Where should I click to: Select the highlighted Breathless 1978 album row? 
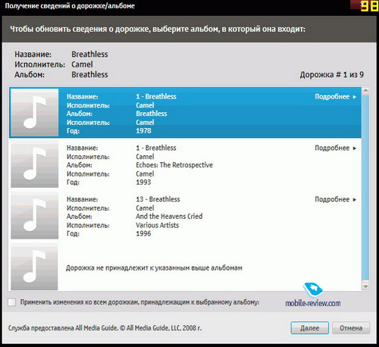[186, 113]
